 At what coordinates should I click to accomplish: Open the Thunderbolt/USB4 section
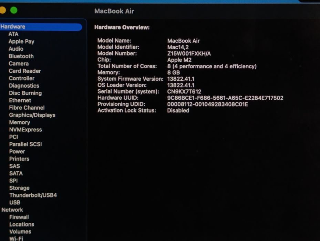(33, 195)
